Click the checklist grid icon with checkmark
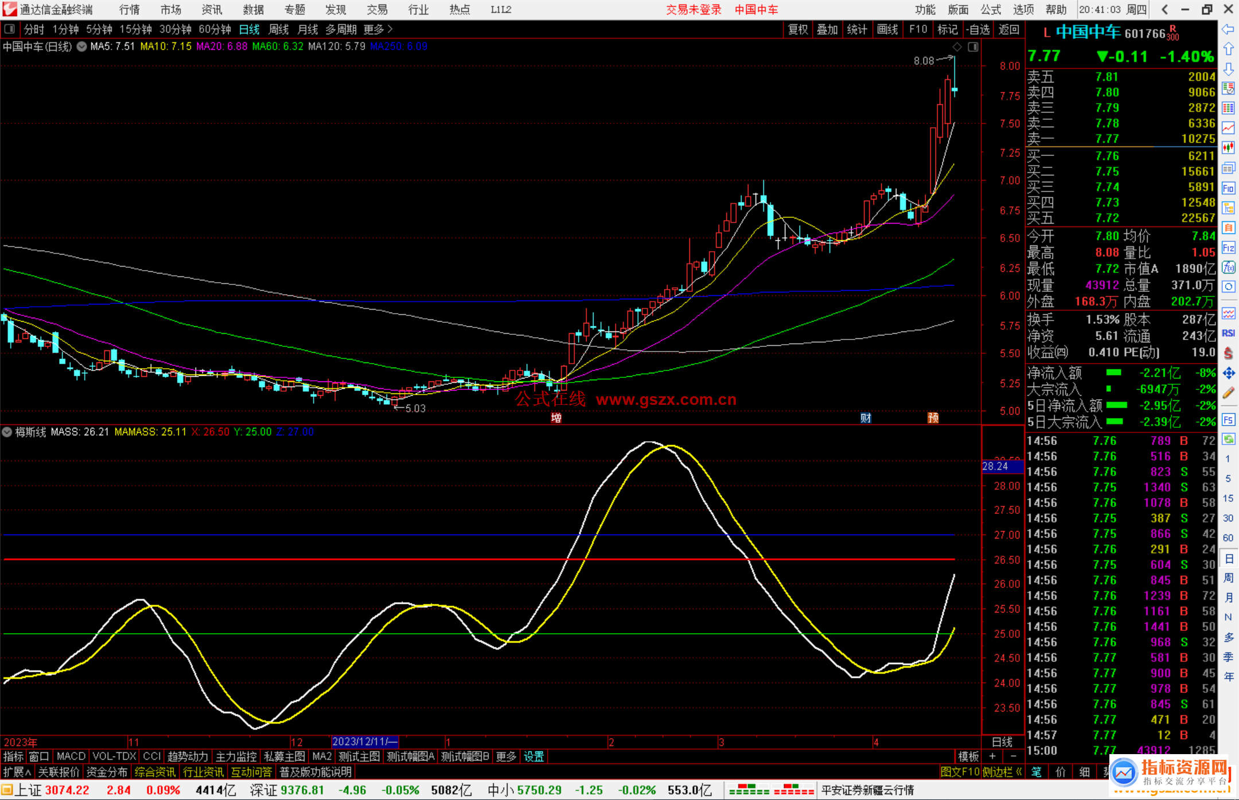This screenshot has height=800, width=1239. 1228,88
